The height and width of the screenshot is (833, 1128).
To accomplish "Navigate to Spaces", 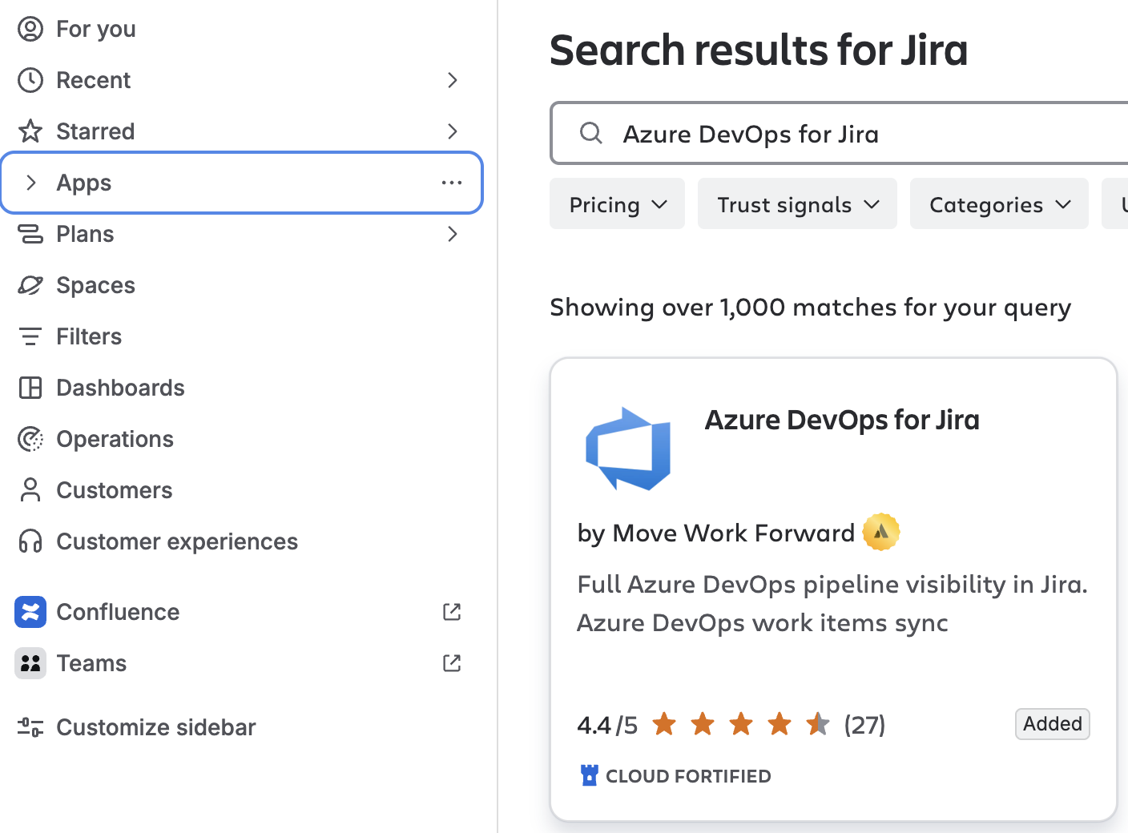I will tap(95, 285).
